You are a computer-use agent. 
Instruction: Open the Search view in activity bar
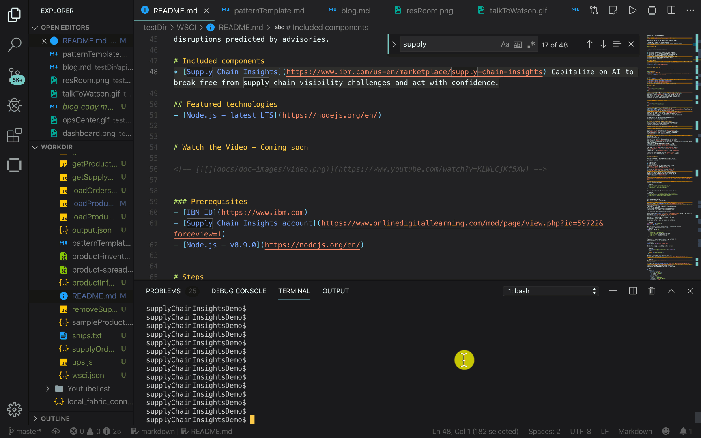[x=14, y=45]
